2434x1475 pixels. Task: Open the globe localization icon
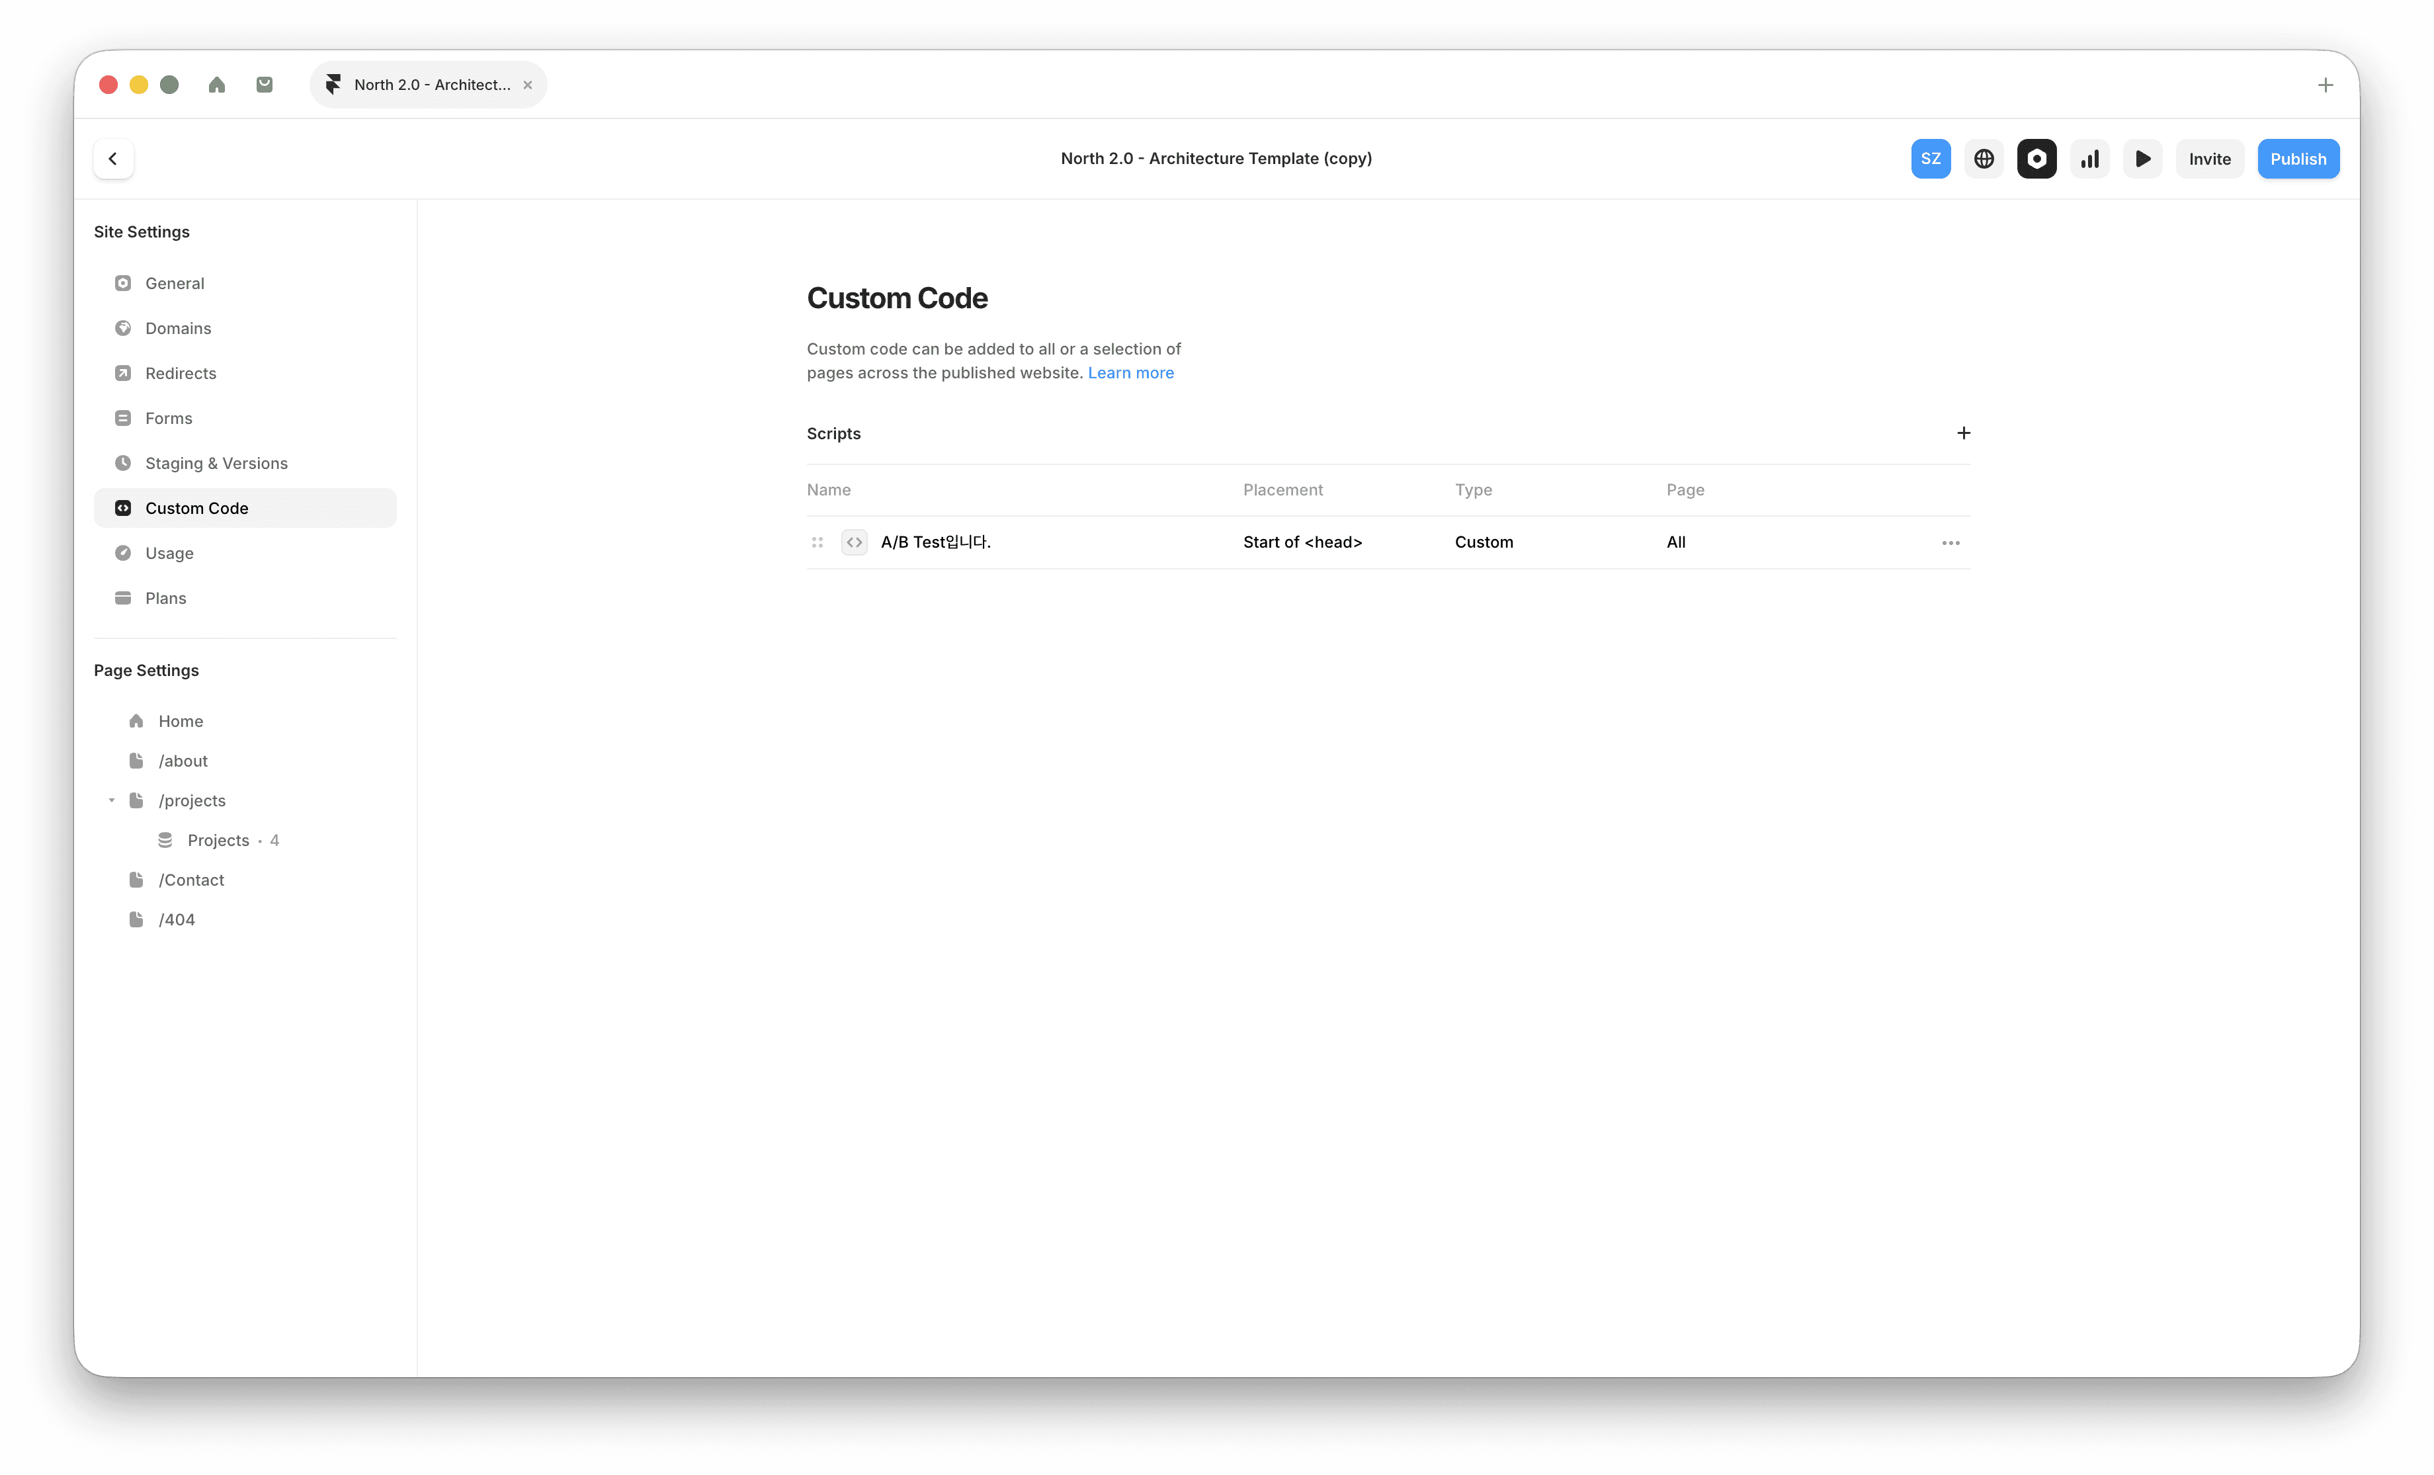1984,159
